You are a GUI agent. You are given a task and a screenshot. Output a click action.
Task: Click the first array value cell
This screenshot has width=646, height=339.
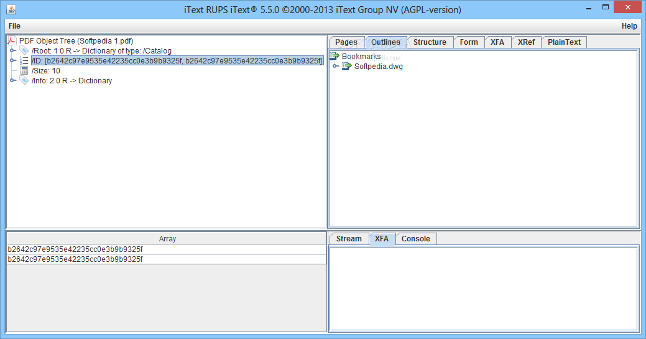tap(167, 249)
